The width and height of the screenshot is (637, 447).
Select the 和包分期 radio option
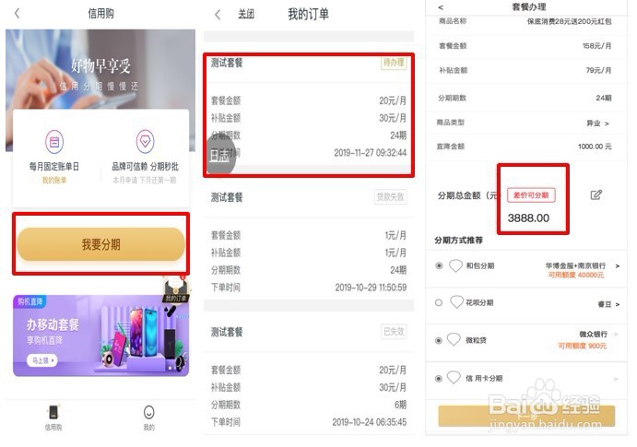(x=439, y=265)
